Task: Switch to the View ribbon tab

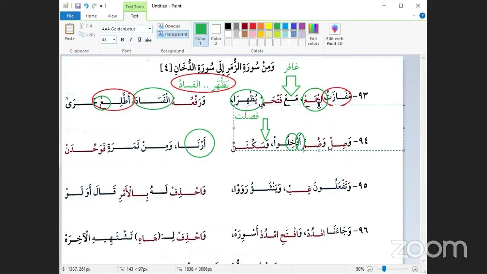Action: [112, 16]
